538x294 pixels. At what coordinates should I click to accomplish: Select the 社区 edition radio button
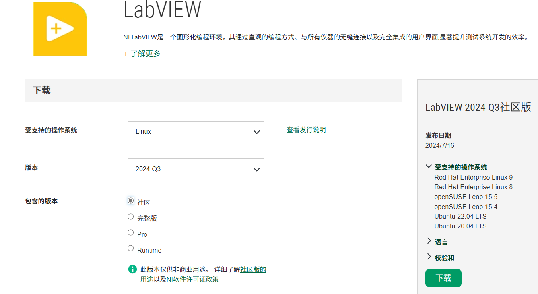point(130,201)
